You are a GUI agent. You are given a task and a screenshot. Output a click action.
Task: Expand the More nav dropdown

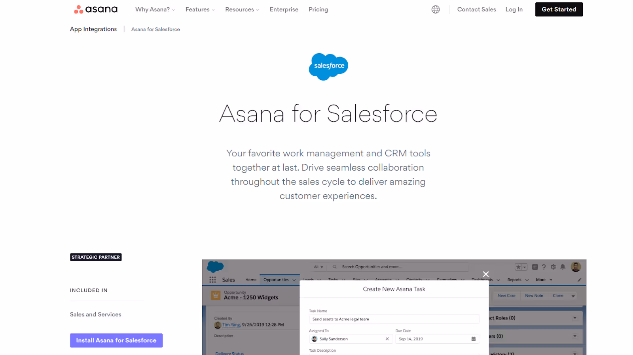click(544, 280)
